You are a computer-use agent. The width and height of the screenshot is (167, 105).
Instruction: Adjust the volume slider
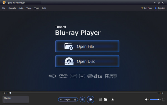coord(155,99)
